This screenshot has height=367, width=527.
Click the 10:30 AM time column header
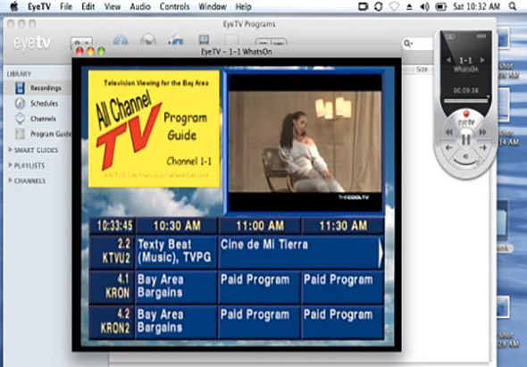point(177,226)
